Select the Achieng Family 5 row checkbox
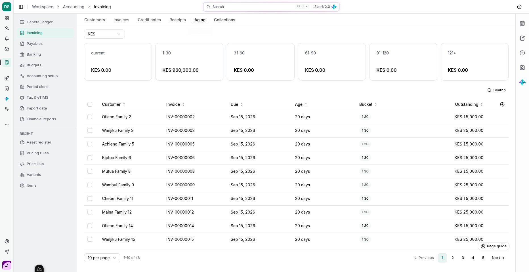Image resolution: width=529 pixels, height=272 pixels. (x=90, y=144)
